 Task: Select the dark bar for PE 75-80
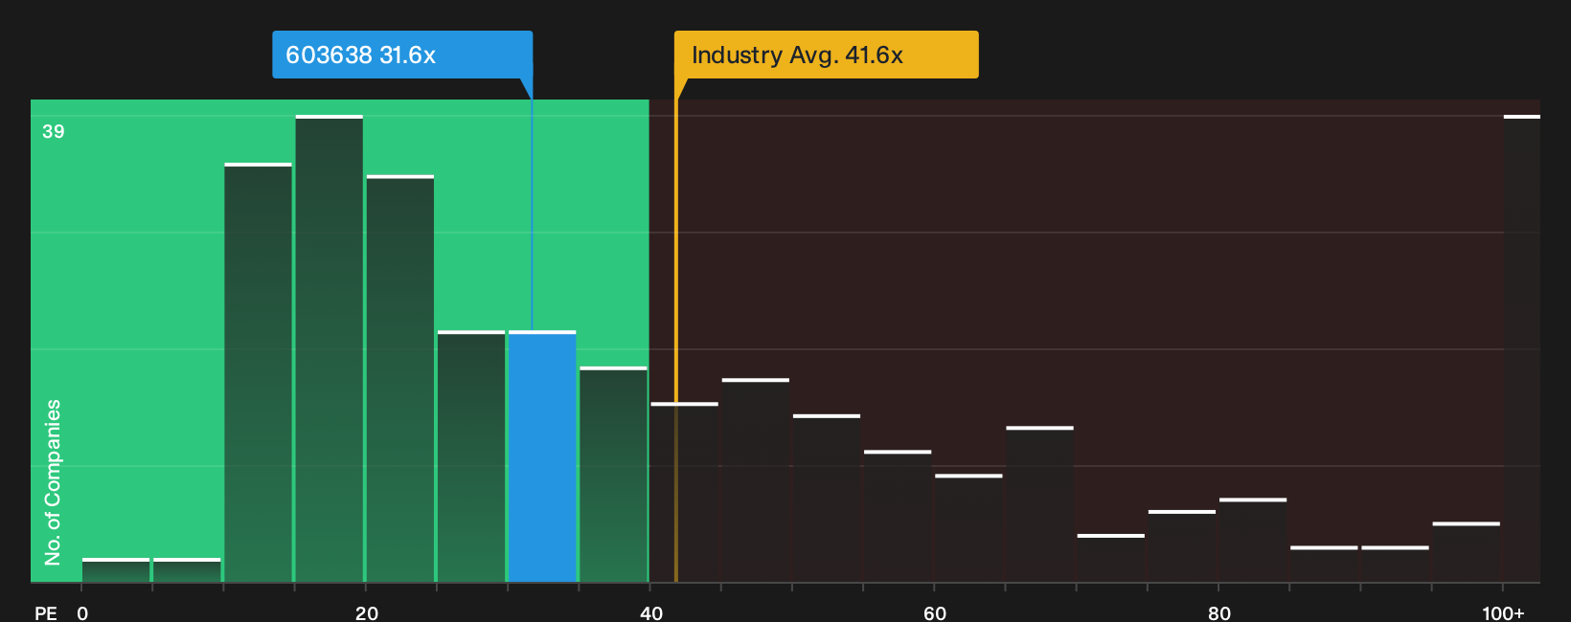1182,546
